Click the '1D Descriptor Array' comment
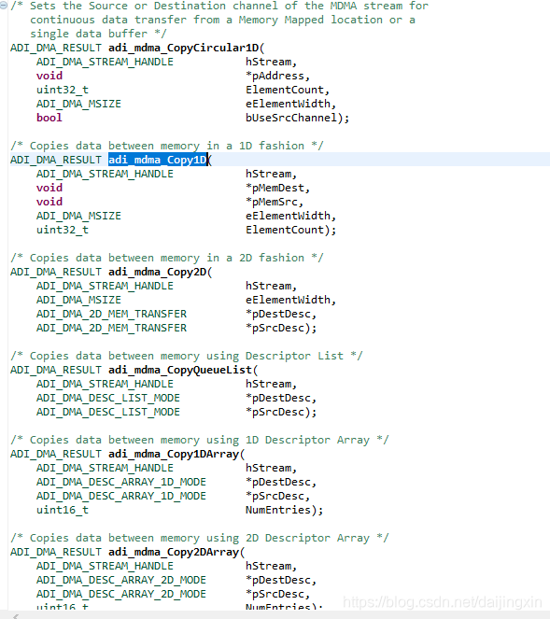 [200, 440]
